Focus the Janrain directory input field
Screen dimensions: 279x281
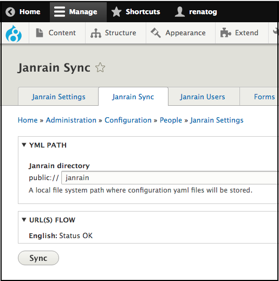[x=170, y=178]
